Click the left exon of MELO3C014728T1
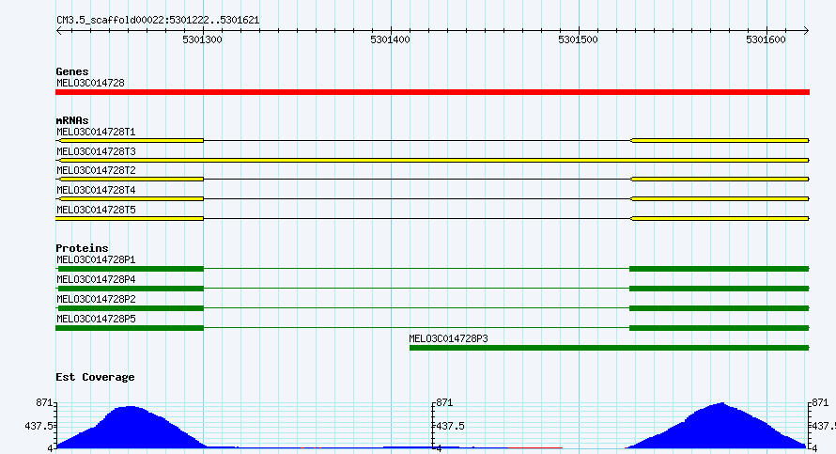Image resolution: width=836 pixels, height=454 pixels. [x=131, y=140]
